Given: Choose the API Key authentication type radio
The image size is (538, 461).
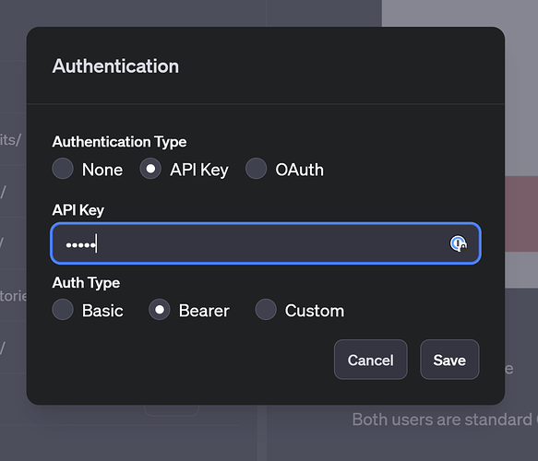Looking at the screenshot, I should click(x=150, y=169).
